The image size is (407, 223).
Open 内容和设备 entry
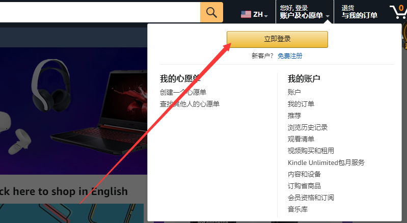click(x=304, y=174)
